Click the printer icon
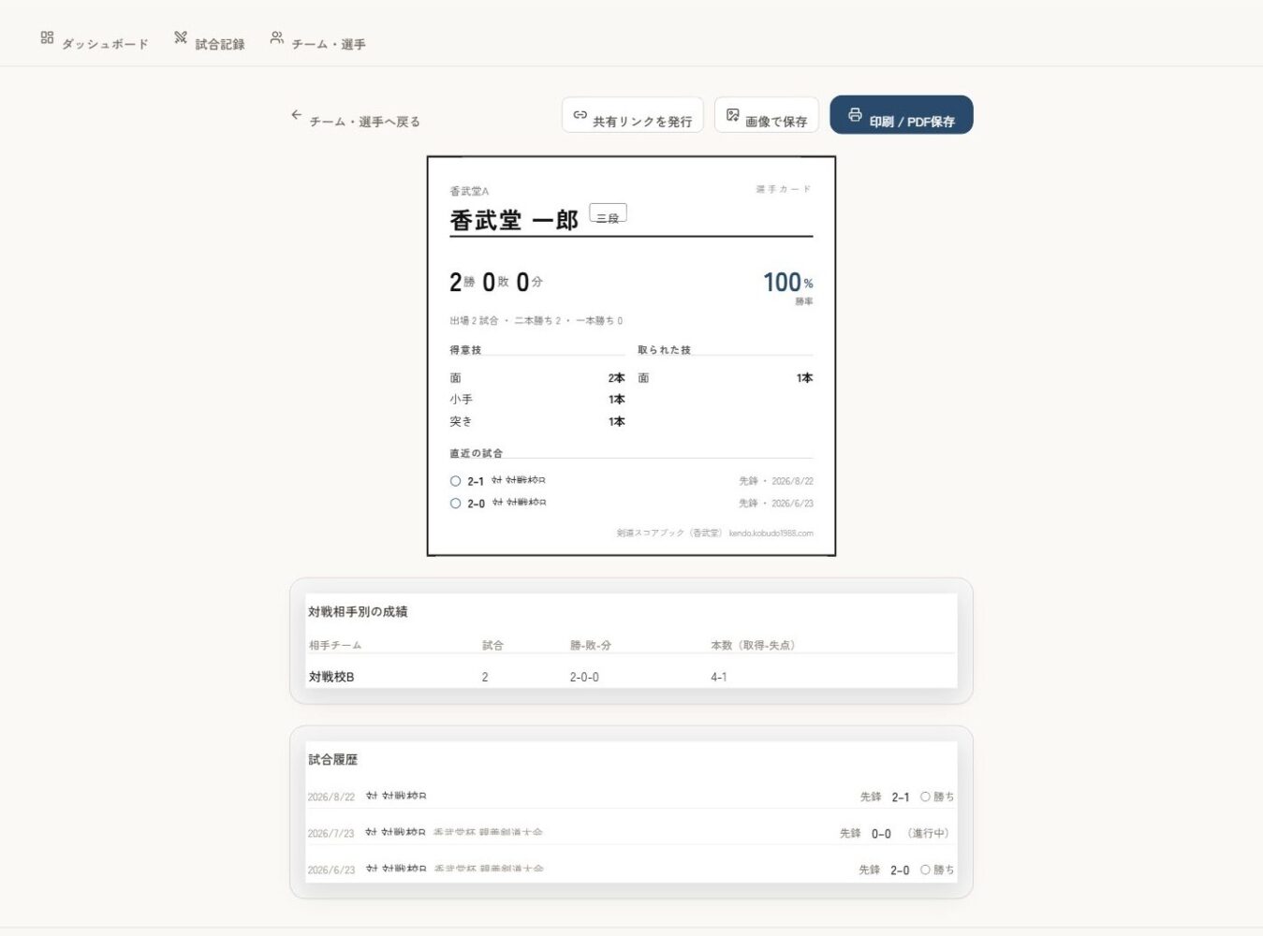The width and height of the screenshot is (1263, 936). (855, 115)
